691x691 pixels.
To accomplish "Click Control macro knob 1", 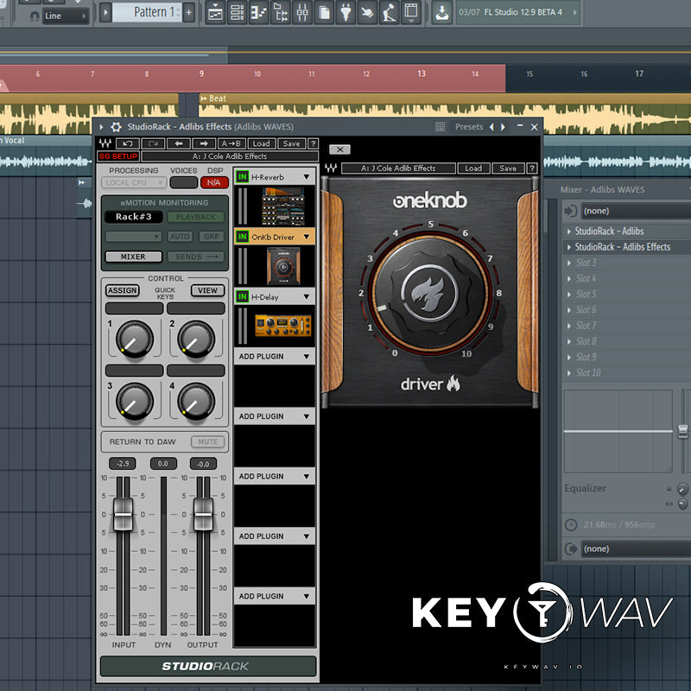I will [x=135, y=339].
